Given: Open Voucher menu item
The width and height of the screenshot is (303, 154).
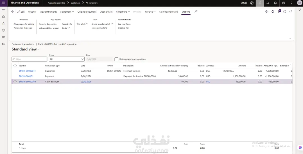Looking at the screenshot, I should [32, 12].
